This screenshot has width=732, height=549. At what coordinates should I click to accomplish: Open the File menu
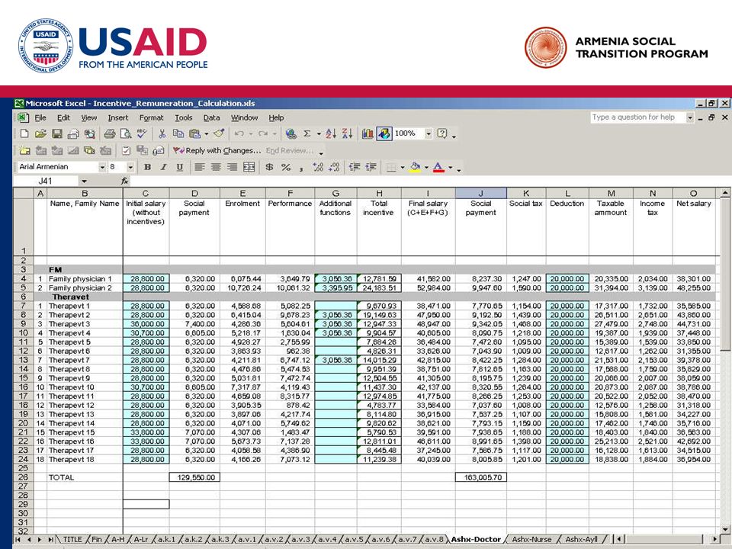40,117
